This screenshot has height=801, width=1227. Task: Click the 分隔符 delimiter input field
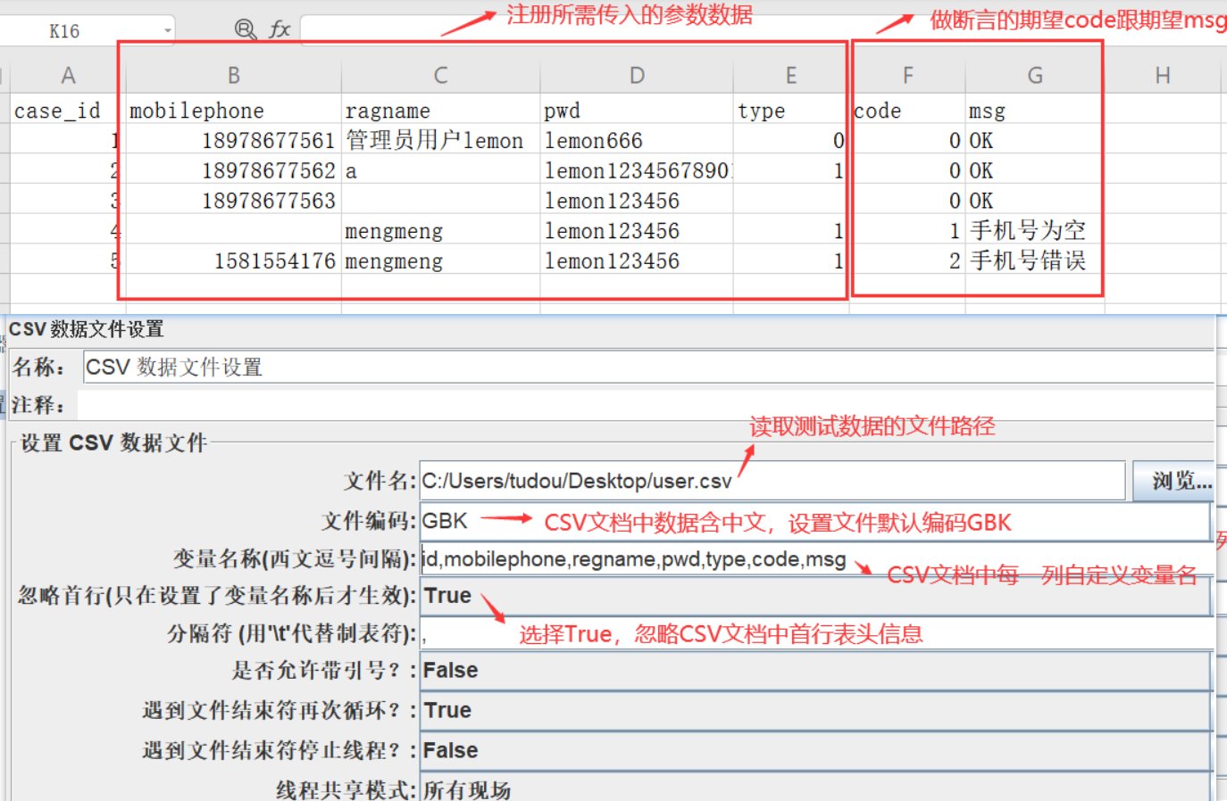point(816,634)
